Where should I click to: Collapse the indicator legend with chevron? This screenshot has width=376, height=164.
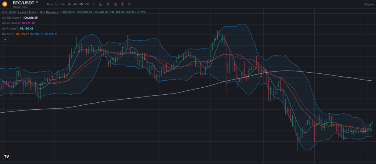[x=6, y=39]
